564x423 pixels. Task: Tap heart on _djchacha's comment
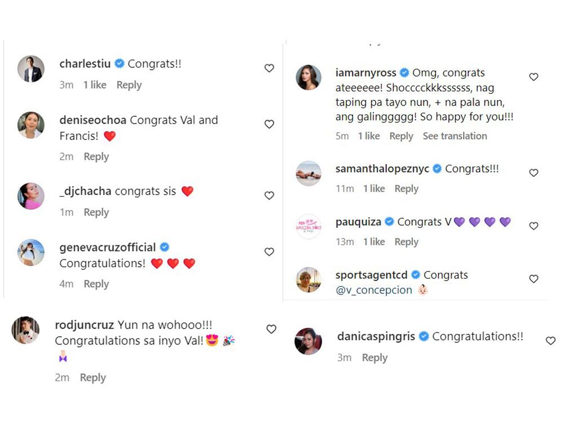tap(269, 196)
